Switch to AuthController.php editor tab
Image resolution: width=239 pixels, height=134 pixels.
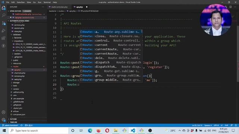[59, 7]
